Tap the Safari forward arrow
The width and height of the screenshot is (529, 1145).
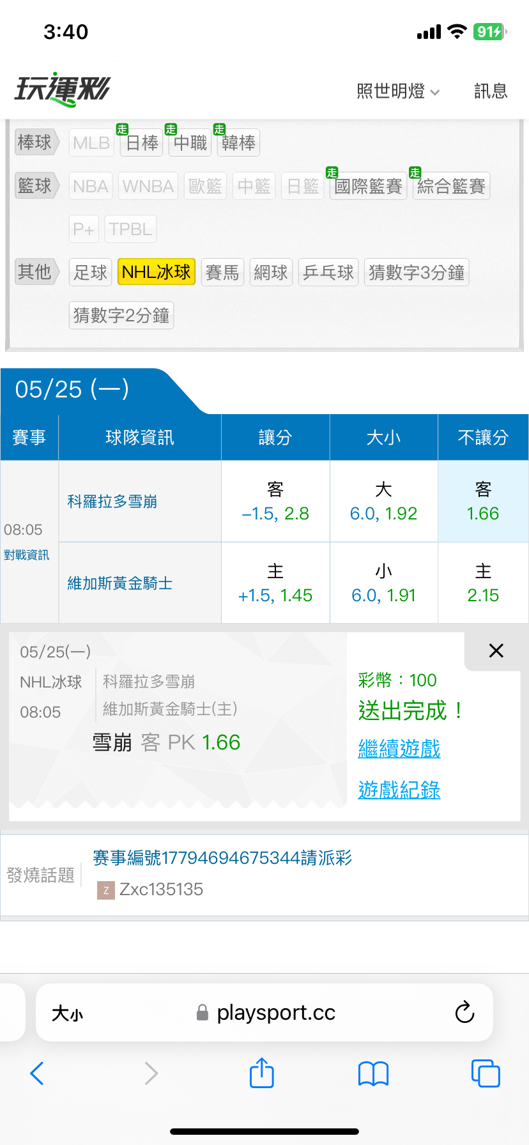[x=151, y=1073]
